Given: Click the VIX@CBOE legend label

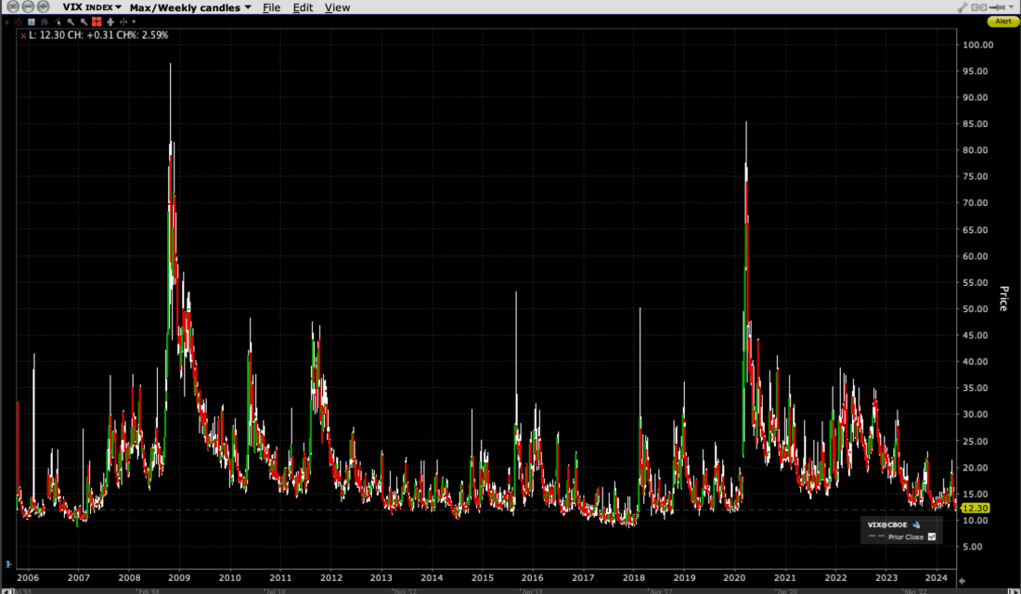Looking at the screenshot, I should point(886,524).
